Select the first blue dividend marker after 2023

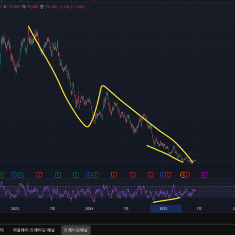point(14,174)
